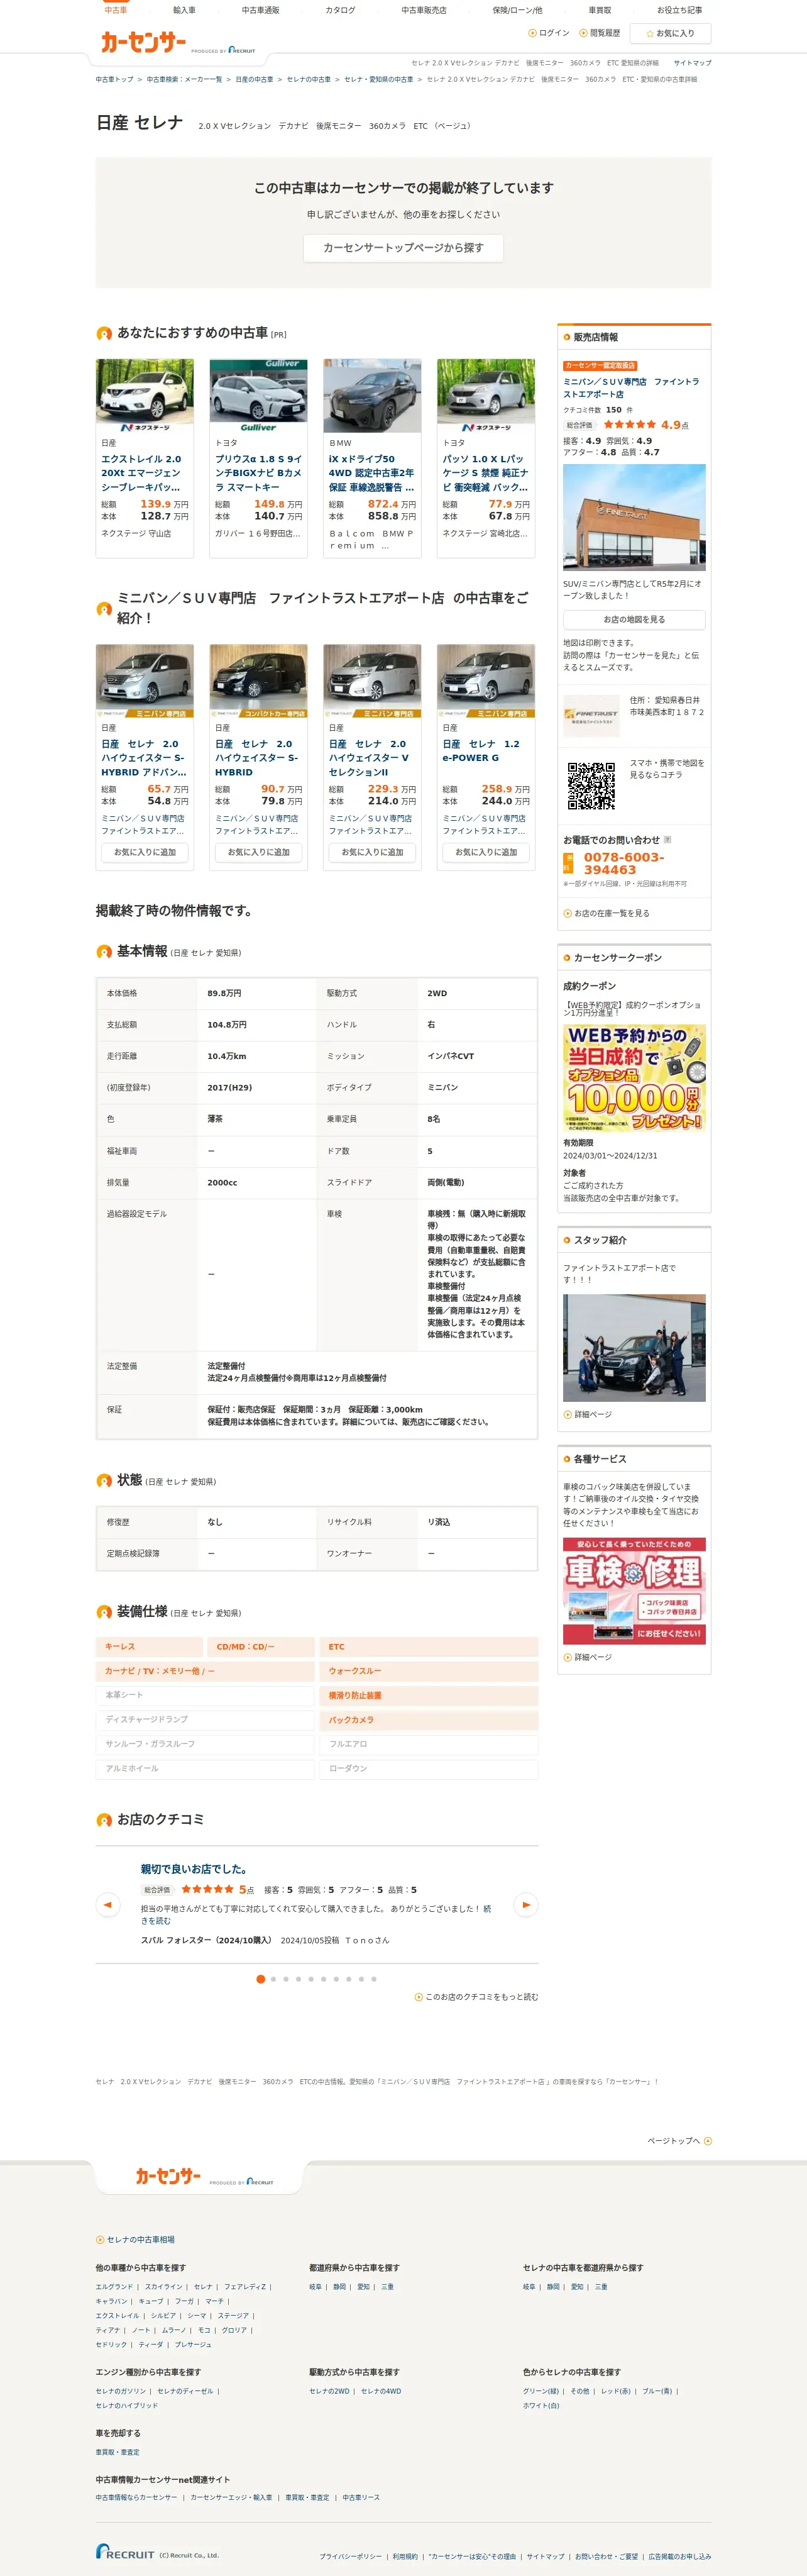
Task: Click the login icon beside ログイン
Action: point(532,33)
